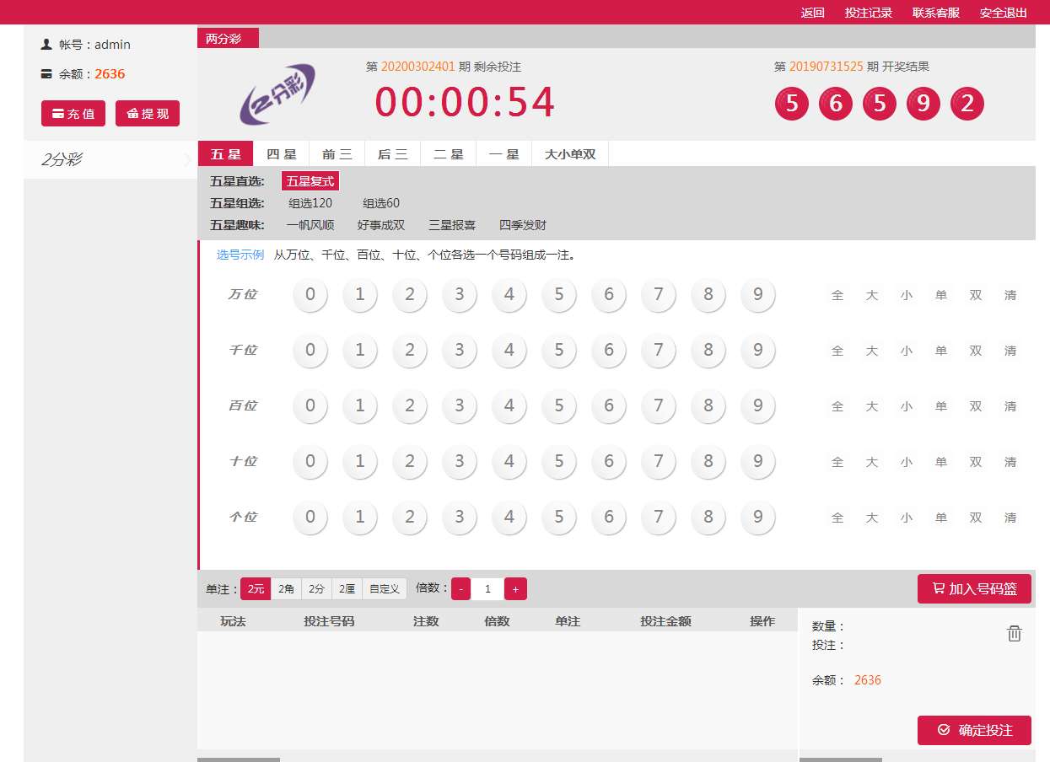
Task: Click 全 quick-select for 万位 row
Action: [x=837, y=295]
